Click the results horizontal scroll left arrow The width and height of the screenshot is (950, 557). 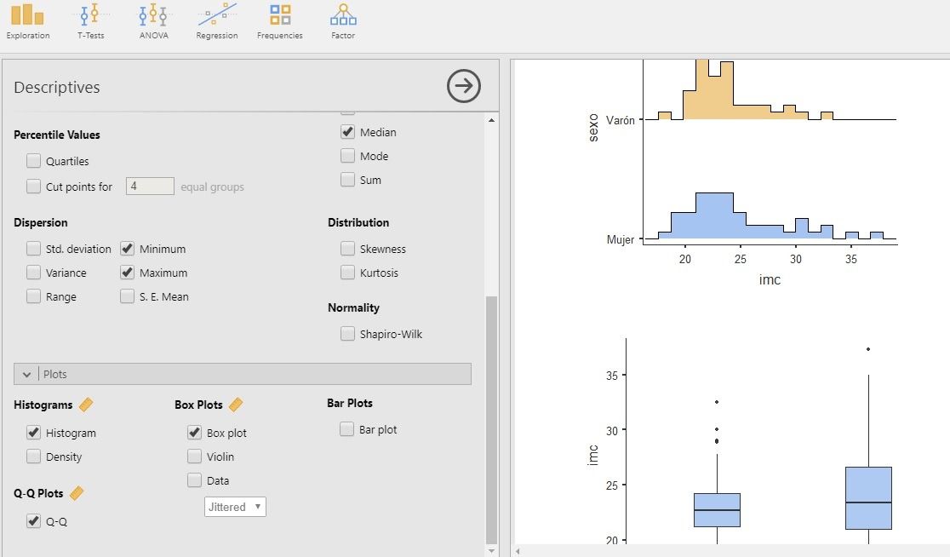[518, 551]
